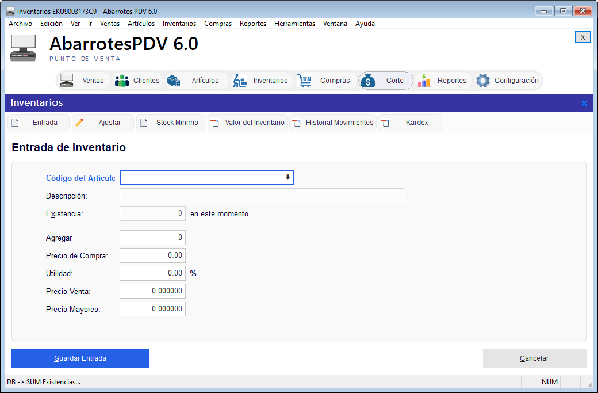Click the Entrada document icon
Image resolution: width=598 pixels, height=393 pixels.
(x=16, y=123)
